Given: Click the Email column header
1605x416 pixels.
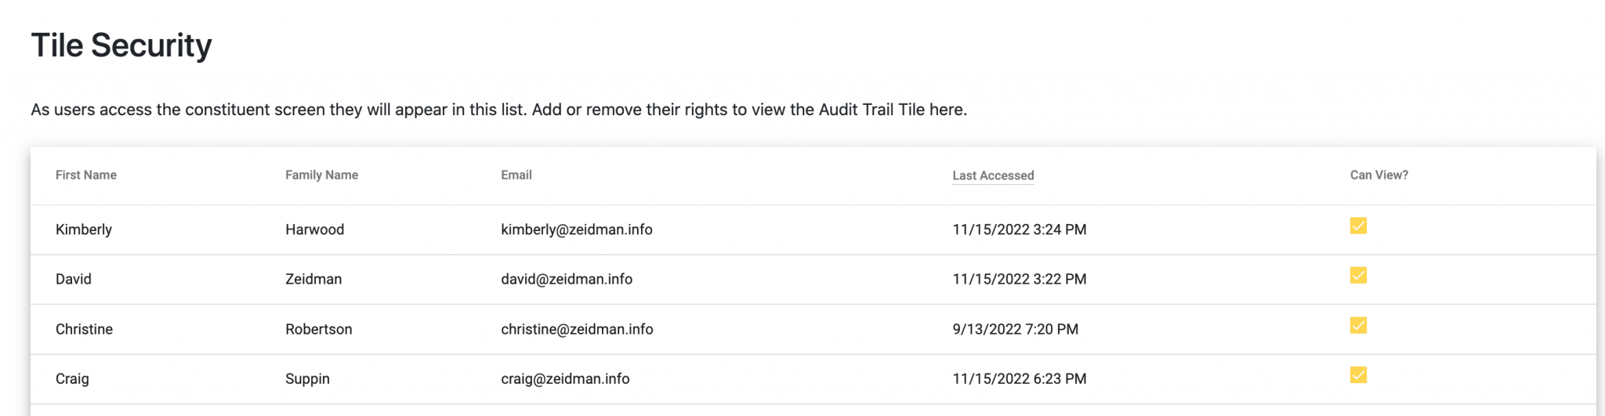Looking at the screenshot, I should (x=516, y=175).
